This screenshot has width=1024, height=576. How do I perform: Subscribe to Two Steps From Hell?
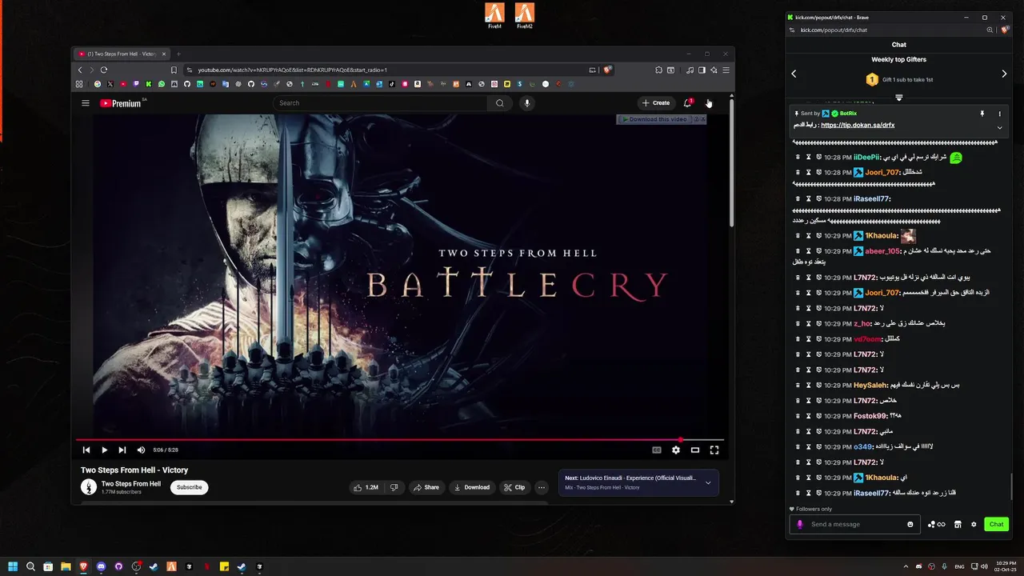[x=189, y=487]
